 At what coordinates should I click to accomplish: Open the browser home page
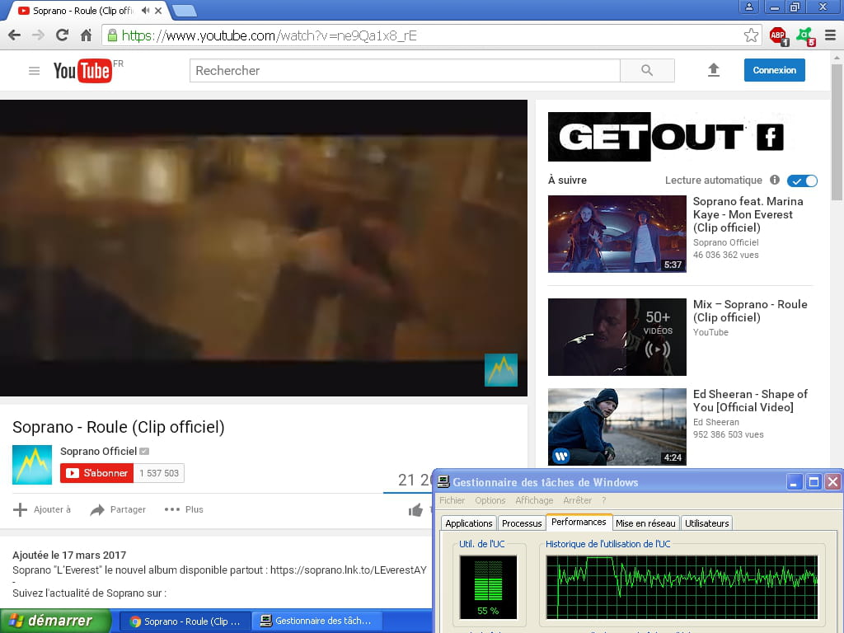[x=86, y=35]
